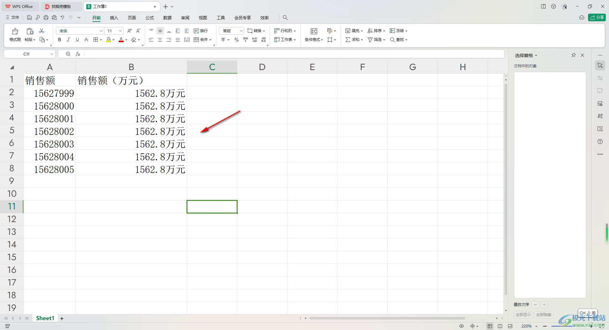The image size is (609, 330).
Task: Open the Data ribbon tab
Action: point(167,18)
